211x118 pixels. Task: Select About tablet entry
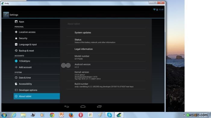36,96
